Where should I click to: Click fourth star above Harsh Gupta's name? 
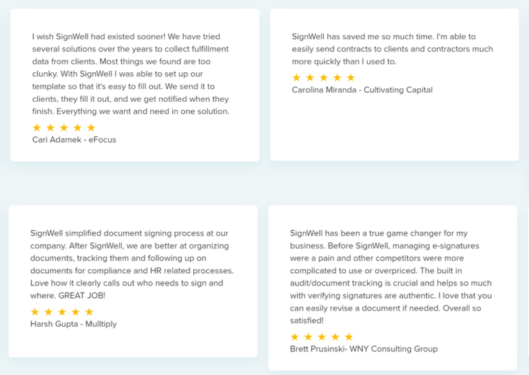point(76,312)
